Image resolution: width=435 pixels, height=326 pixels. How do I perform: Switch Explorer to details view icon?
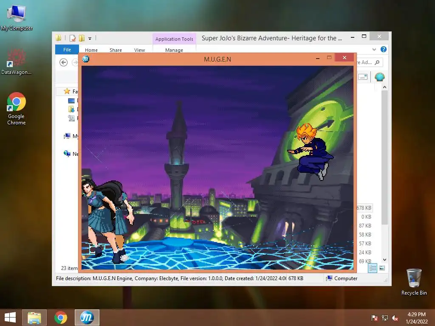tap(373, 268)
